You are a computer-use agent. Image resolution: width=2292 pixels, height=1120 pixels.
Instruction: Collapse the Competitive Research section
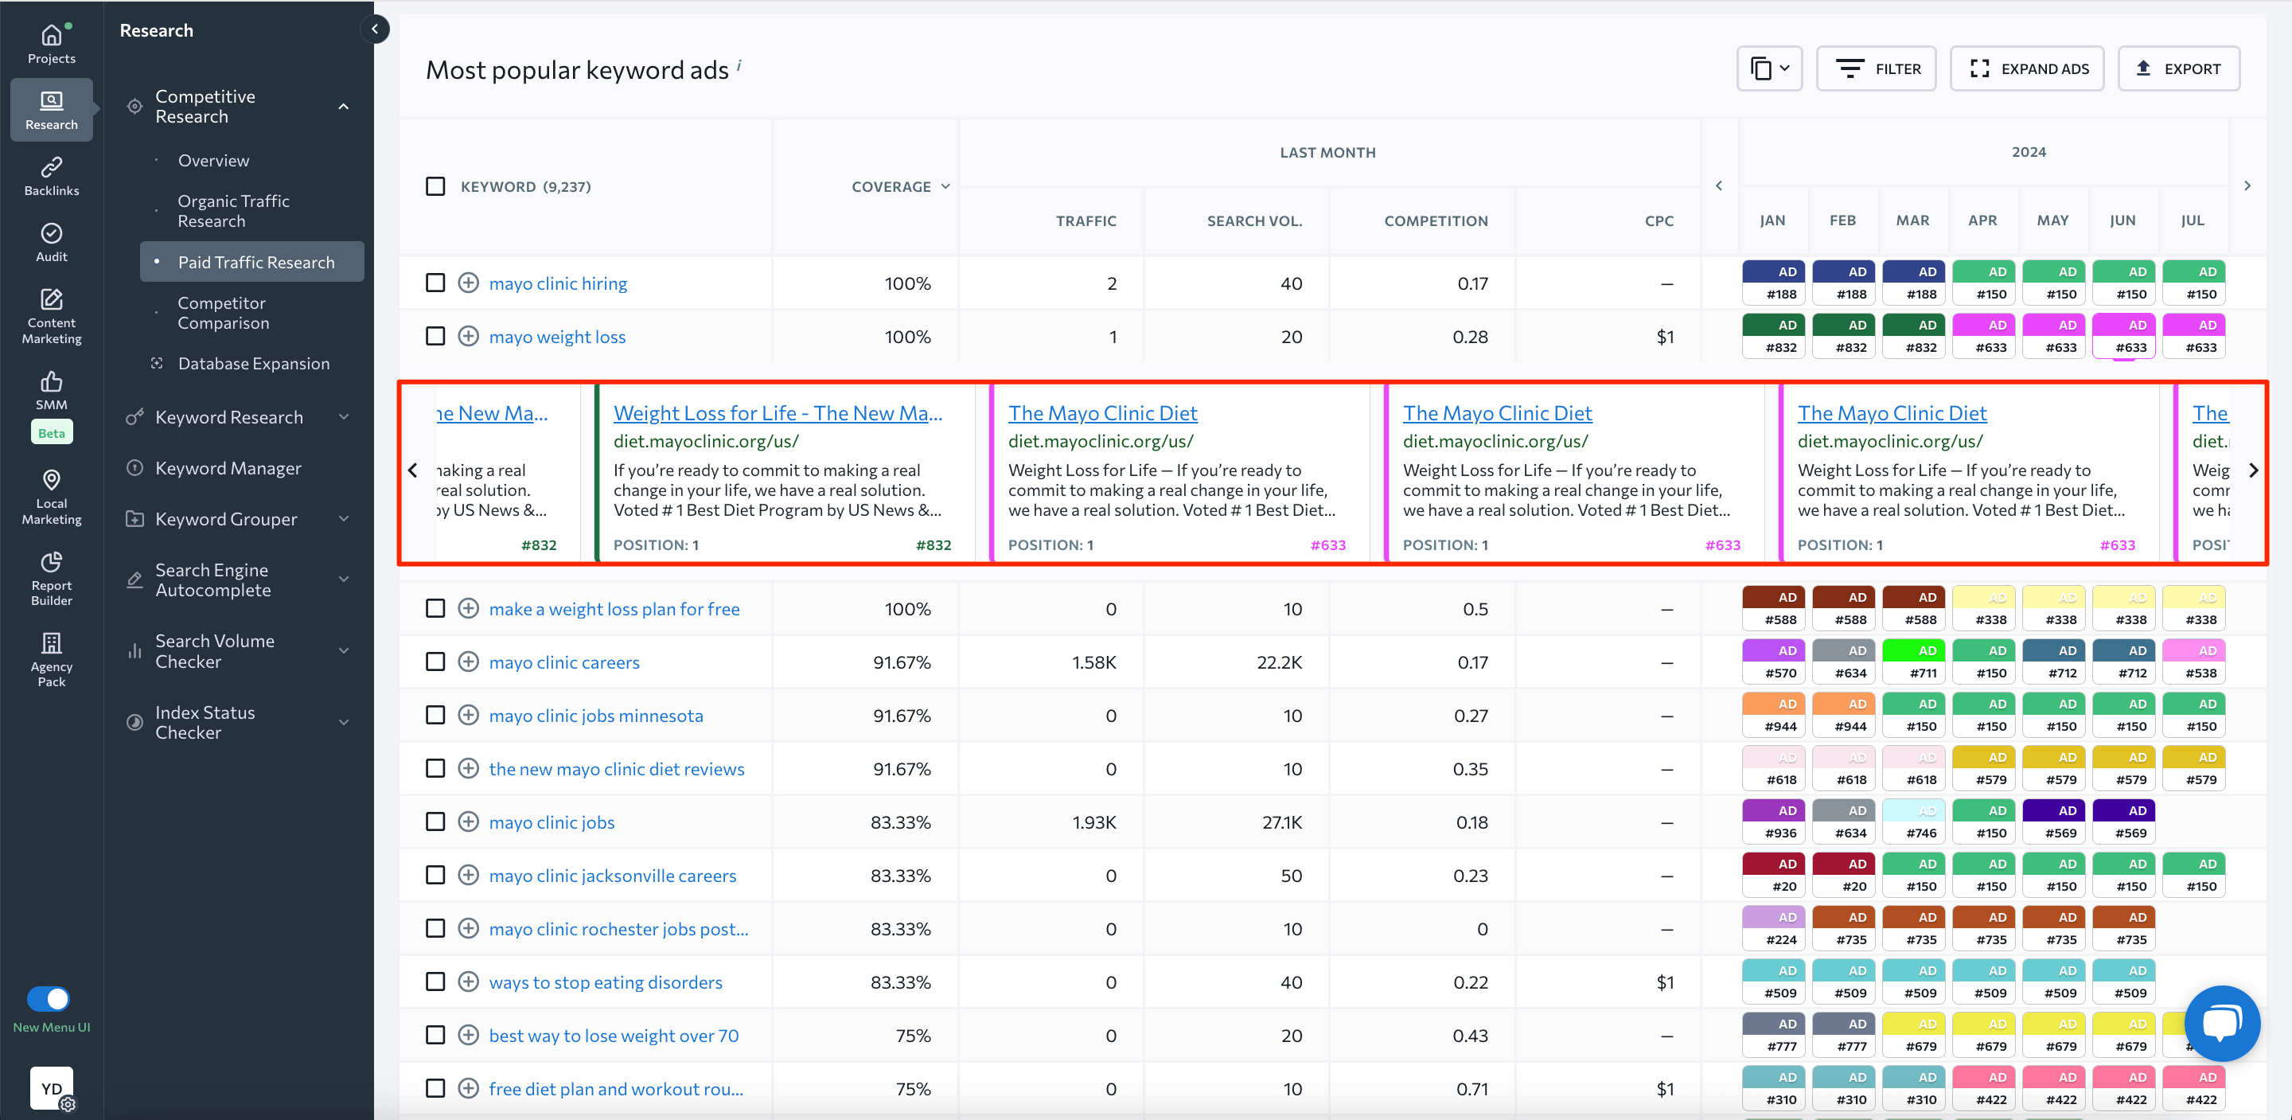[x=344, y=106]
